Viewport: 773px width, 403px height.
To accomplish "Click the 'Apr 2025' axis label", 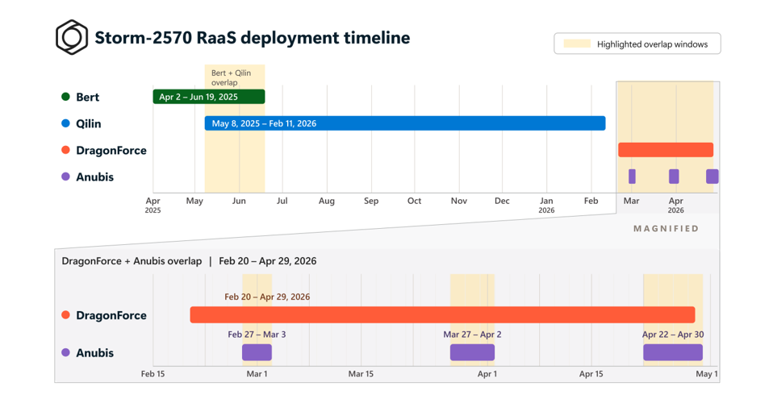I will pos(153,205).
